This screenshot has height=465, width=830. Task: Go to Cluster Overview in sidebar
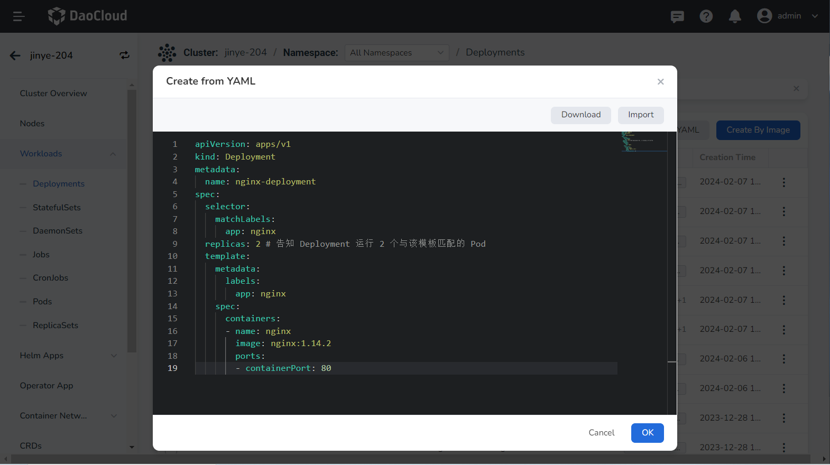[x=53, y=94]
